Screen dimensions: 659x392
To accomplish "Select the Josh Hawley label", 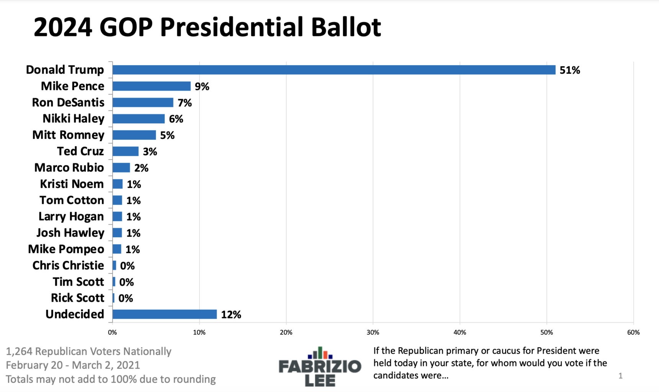I will click(x=70, y=233).
